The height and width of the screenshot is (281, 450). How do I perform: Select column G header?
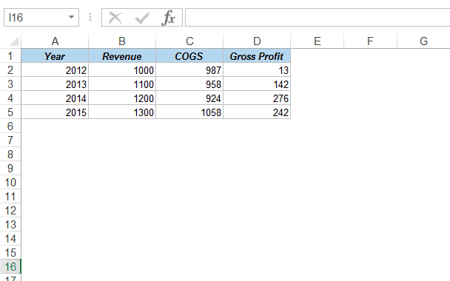click(x=423, y=41)
